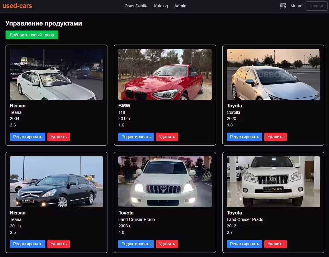Click the '118' model text
329x257 pixels.
tap(122, 112)
